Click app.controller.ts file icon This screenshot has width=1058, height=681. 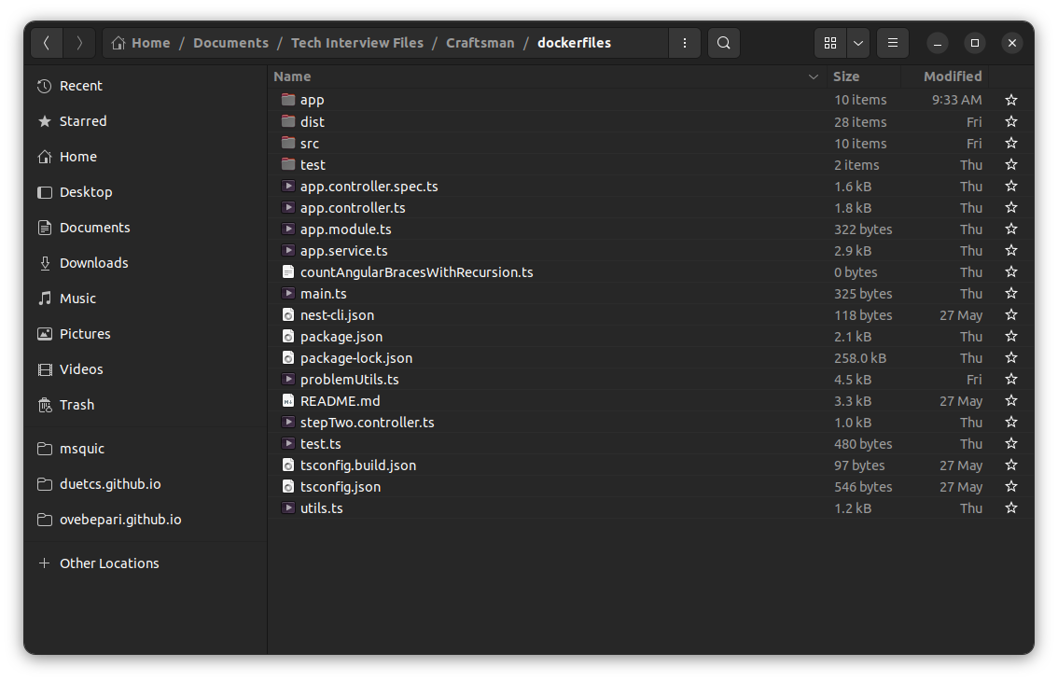click(288, 207)
